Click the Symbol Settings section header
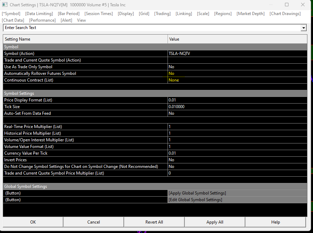 [155, 93]
